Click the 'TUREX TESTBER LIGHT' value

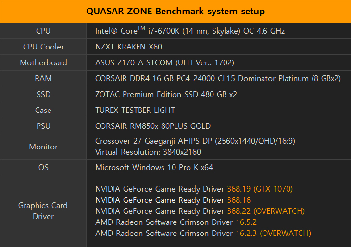[135, 111]
